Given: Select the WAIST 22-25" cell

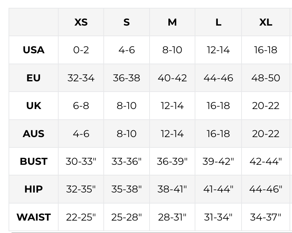Looking at the screenshot, I should (x=81, y=217).
